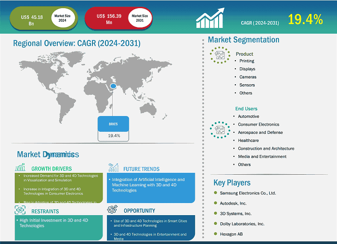
Task: Click the Market Dynamics heading
Action: point(48,154)
